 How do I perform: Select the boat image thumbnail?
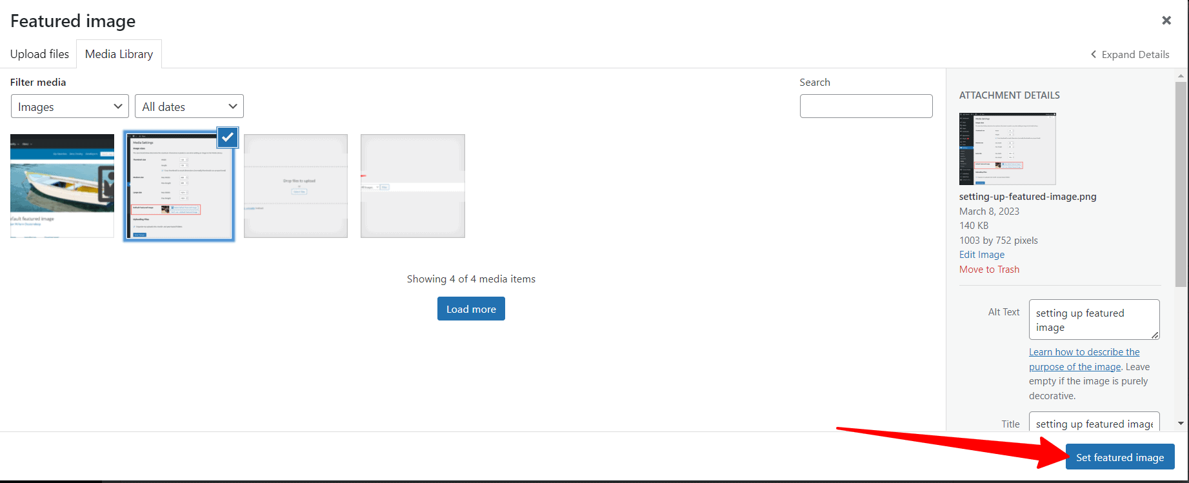tap(62, 186)
